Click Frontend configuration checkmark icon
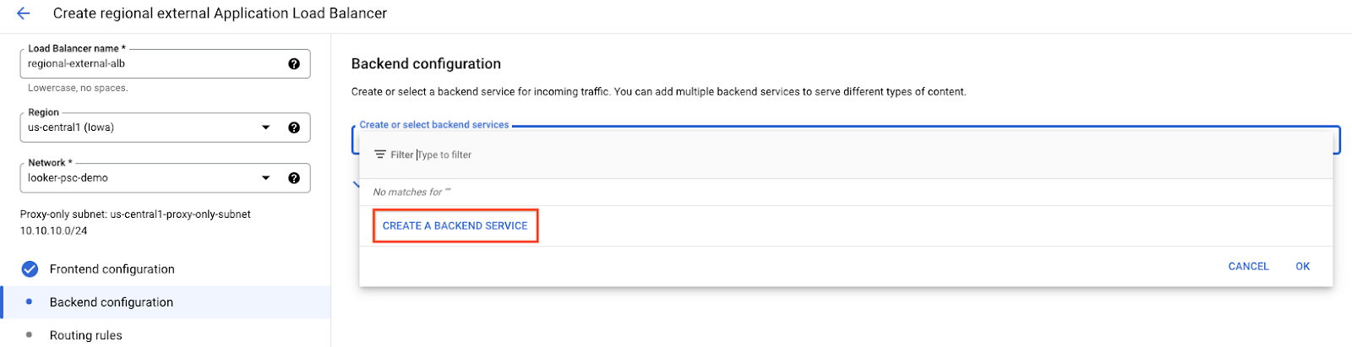Image resolution: width=1352 pixels, height=347 pixels. click(30, 269)
